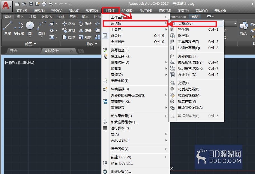Expand the 隔离(I) submenu
The height and width of the screenshot is (174, 255).
tap(135, 69)
